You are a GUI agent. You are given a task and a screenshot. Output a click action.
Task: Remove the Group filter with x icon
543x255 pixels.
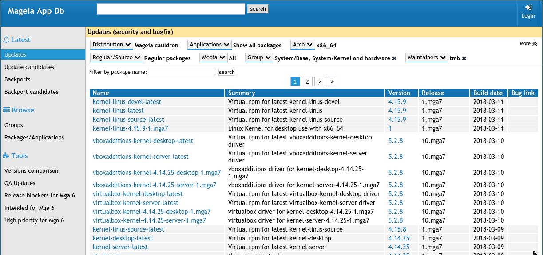pyautogui.click(x=394, y=58)
